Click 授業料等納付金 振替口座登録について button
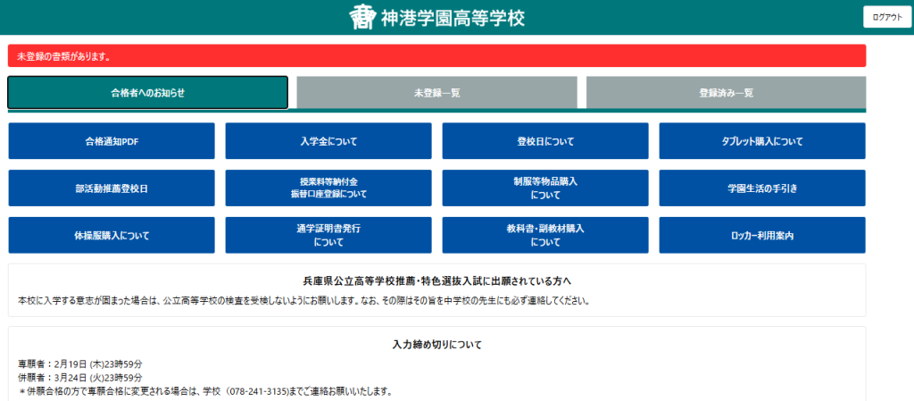 pos(328,188)
